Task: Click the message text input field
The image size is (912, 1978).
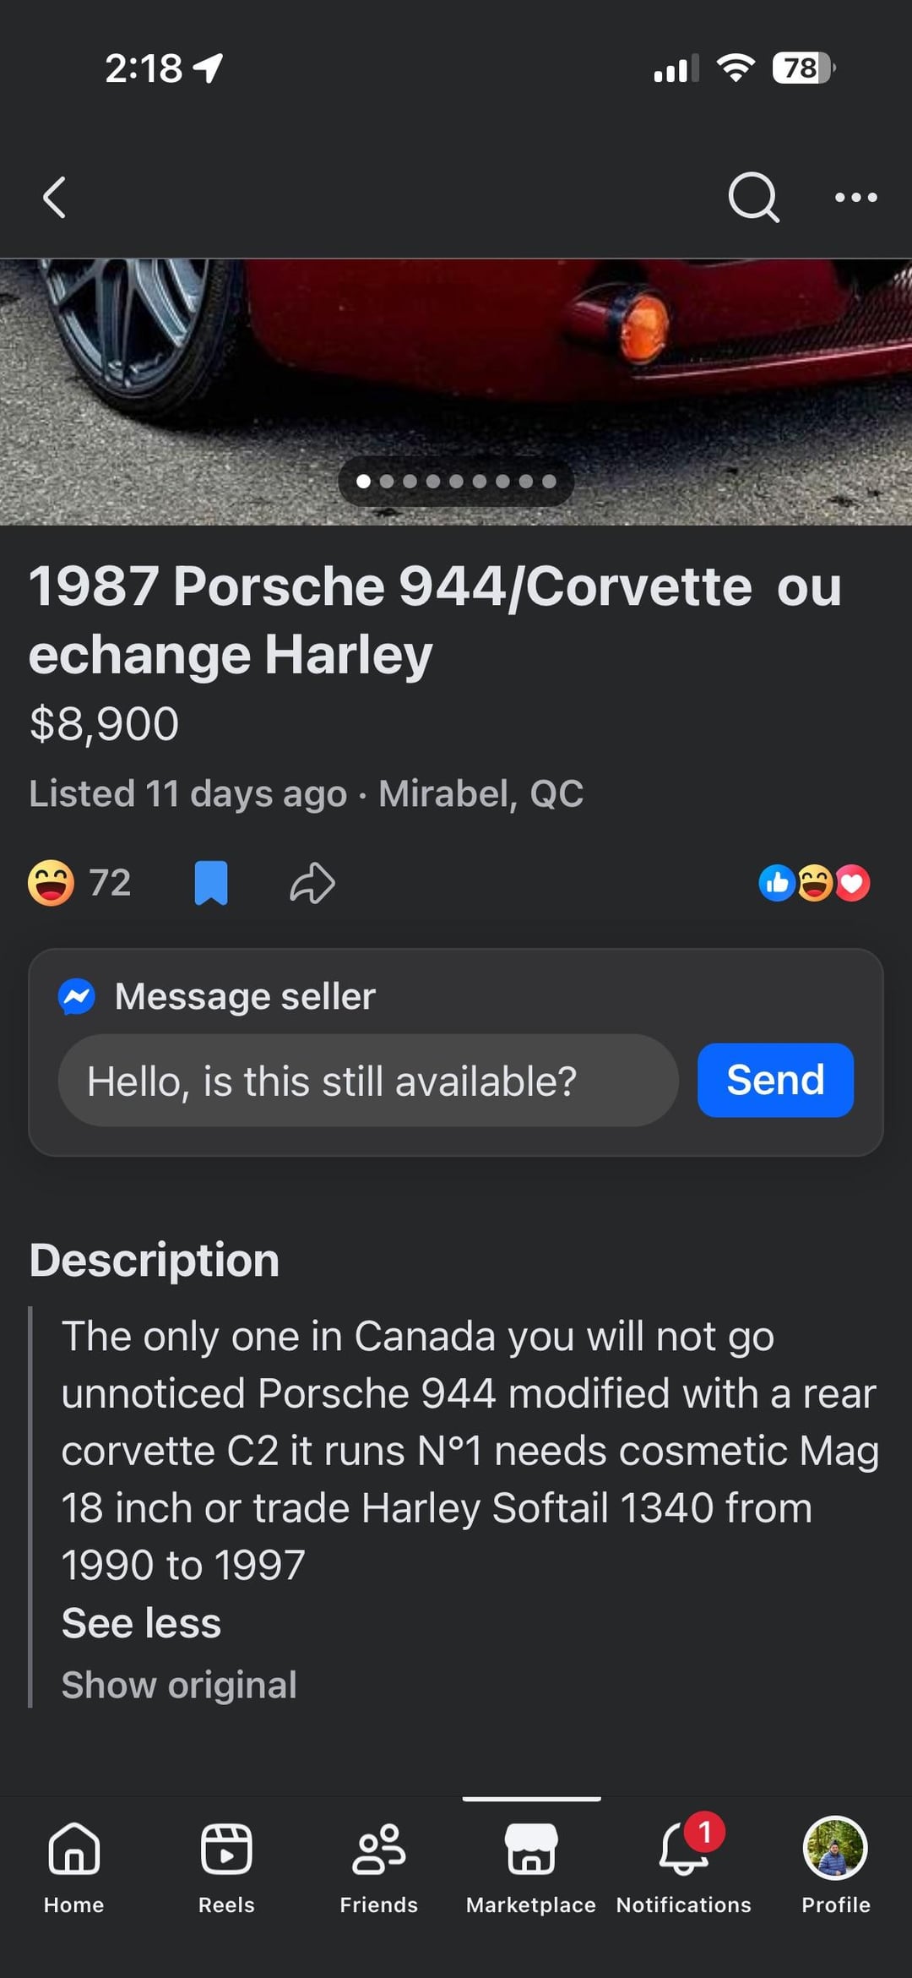Action: (368, 1081)
